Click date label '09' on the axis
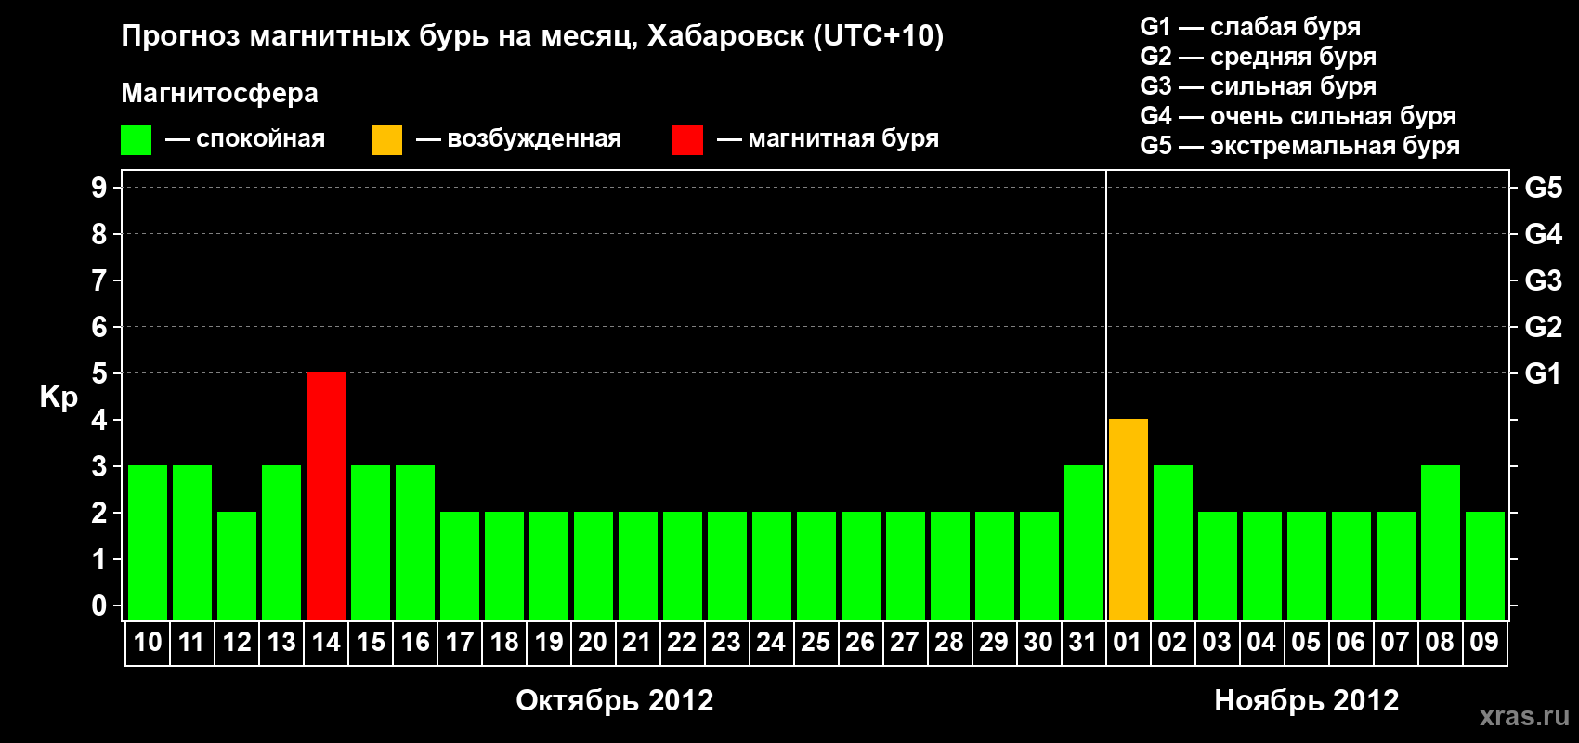1579x743 pixels. (x=1484, y=642)
